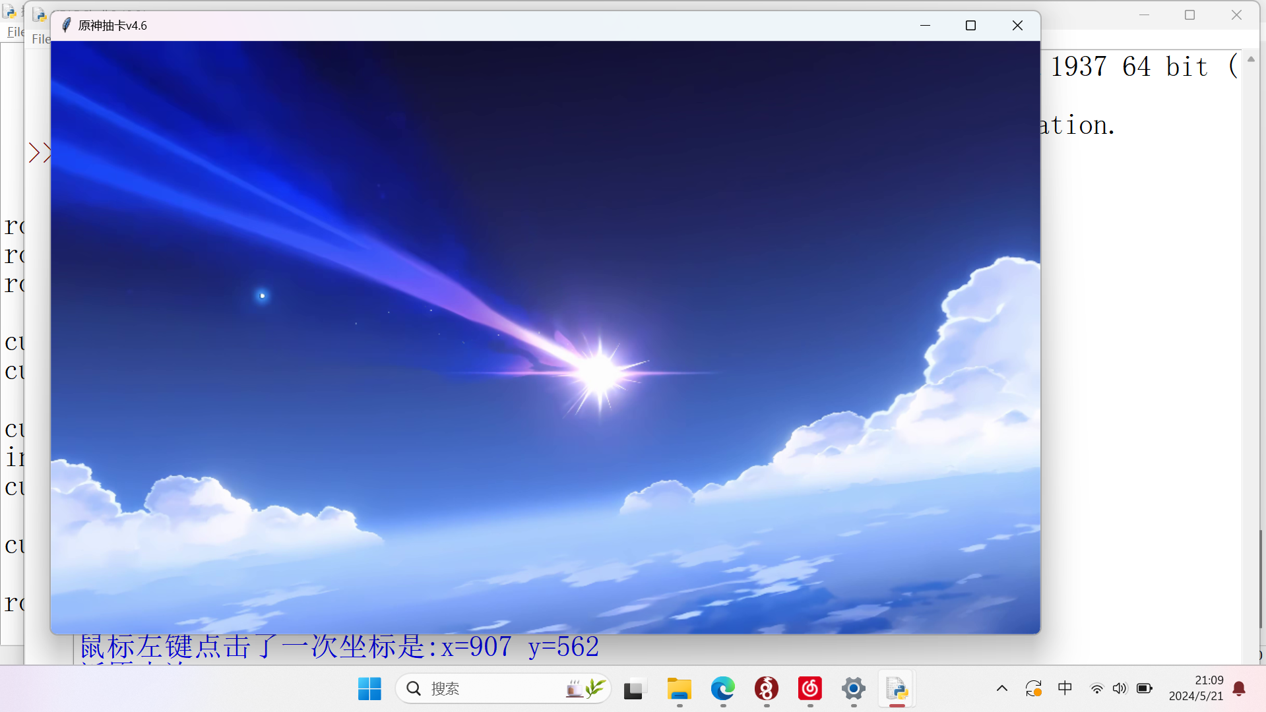Launch Microsoft Edge from taskbar
This screenshot has width=1266, height=712.
(x=723, y=689)
